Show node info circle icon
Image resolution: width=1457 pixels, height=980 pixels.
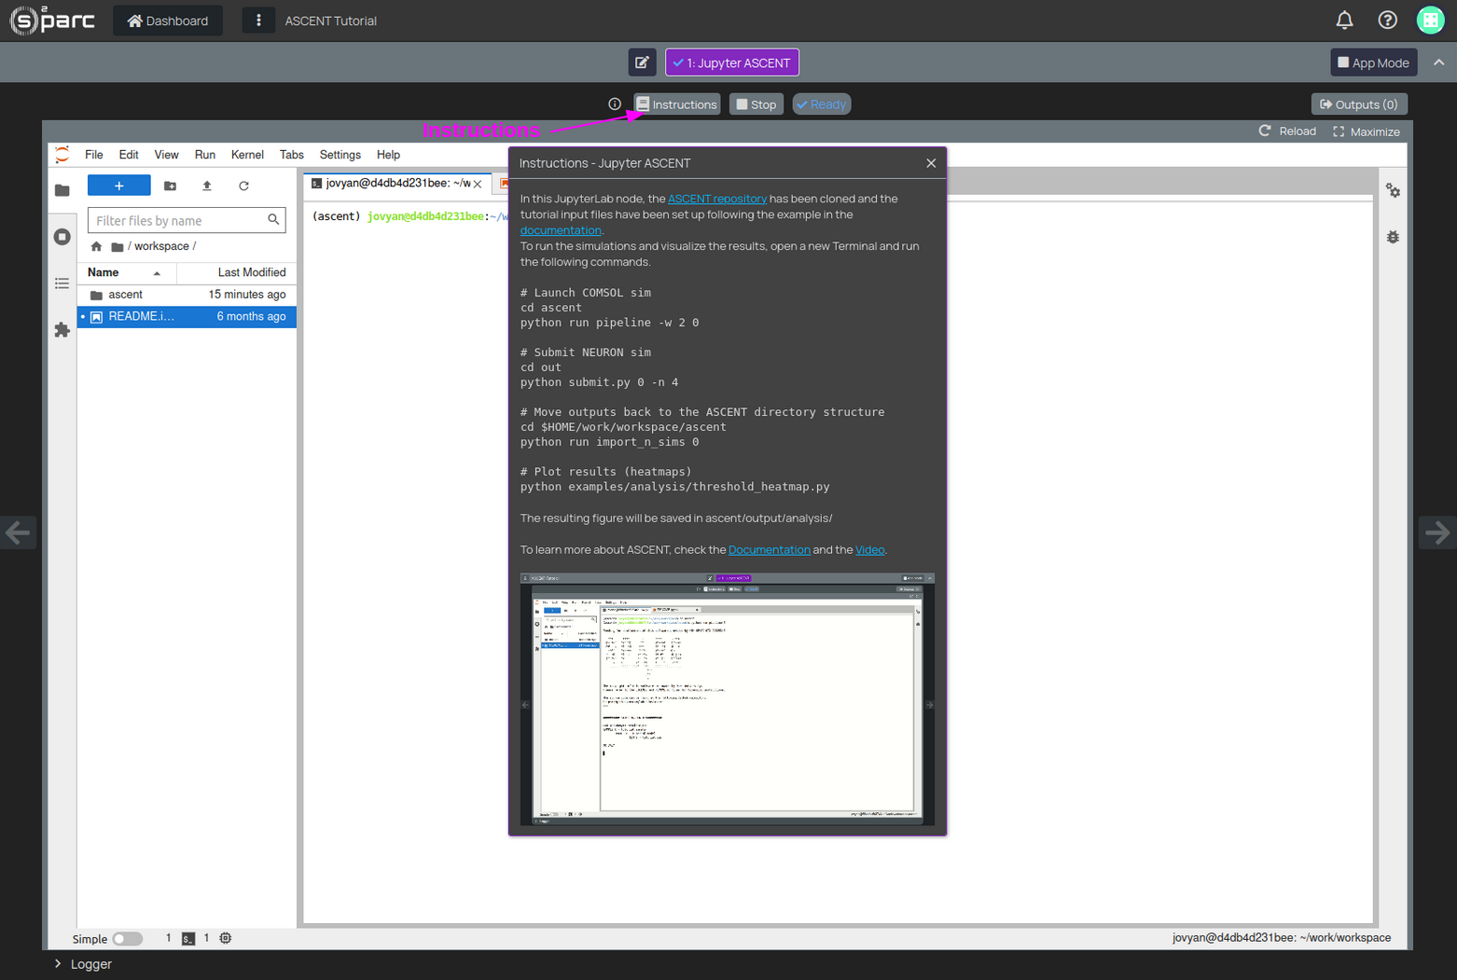(x=615, y=104)
